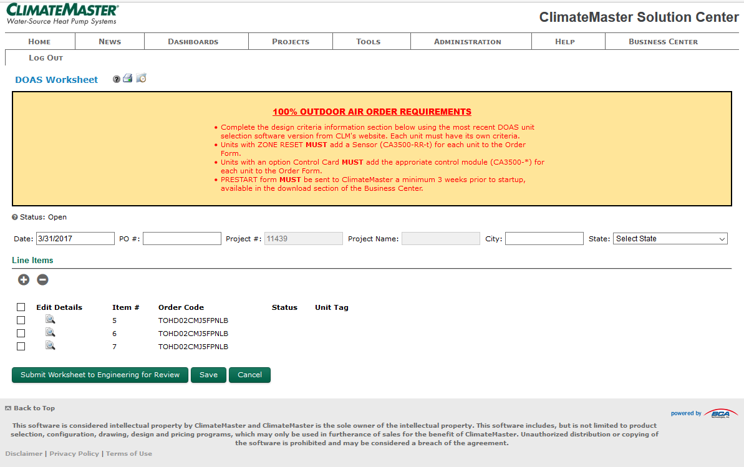Click the ClimateMaster logo
Screen dimensions: 744x467
pos(62,14)
